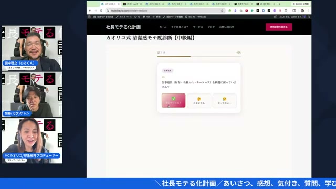Click the quiz progress bar at 40%

coord(199,56)
